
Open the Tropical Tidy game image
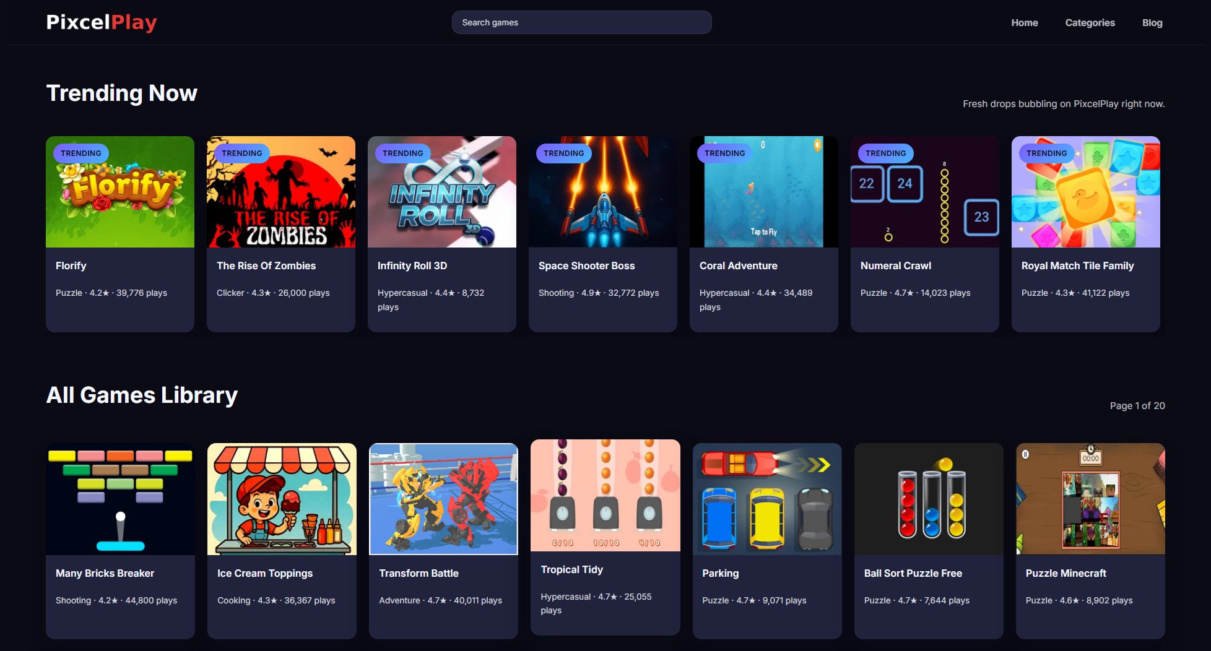click(x=605, y=495)
